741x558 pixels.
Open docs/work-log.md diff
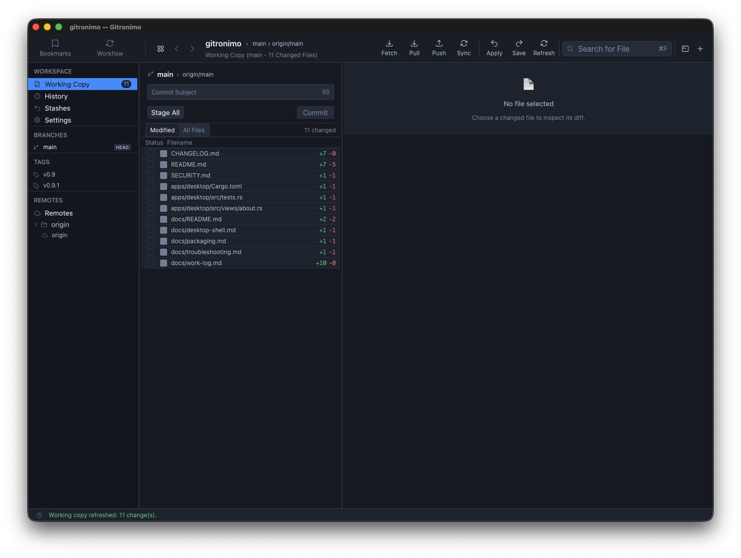(x=241, y=263)
